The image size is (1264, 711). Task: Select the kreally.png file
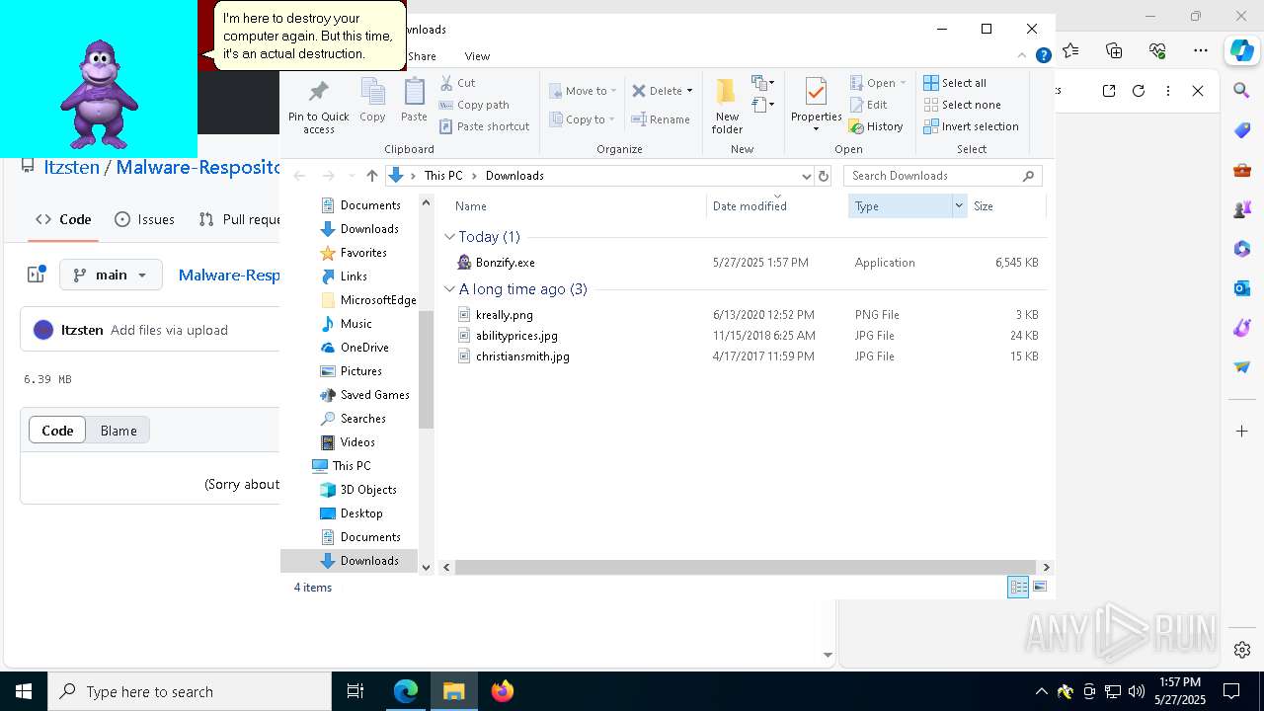click(x=504, y=315)
